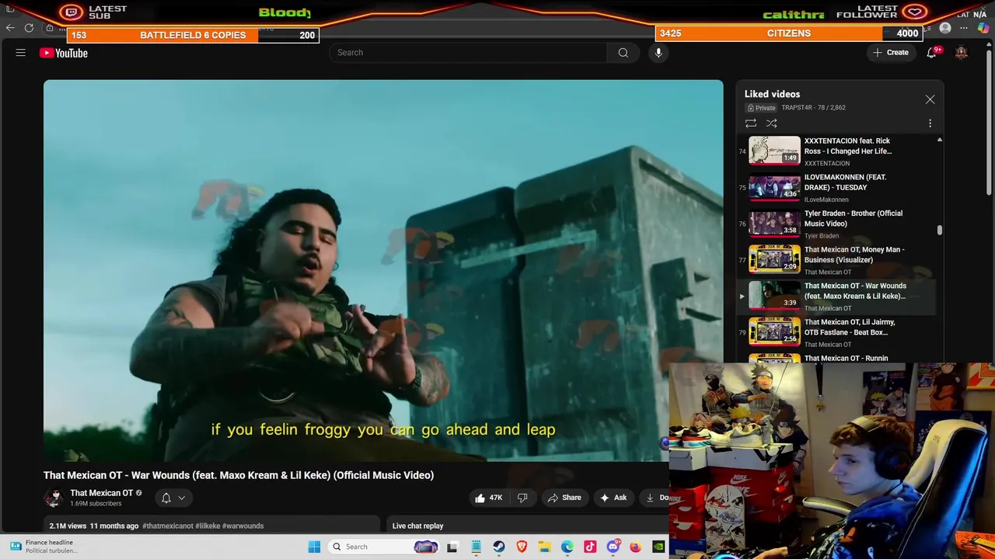Open TikTok app from taskbar
This screenshot has width=995, height=559.
[590, 547]
